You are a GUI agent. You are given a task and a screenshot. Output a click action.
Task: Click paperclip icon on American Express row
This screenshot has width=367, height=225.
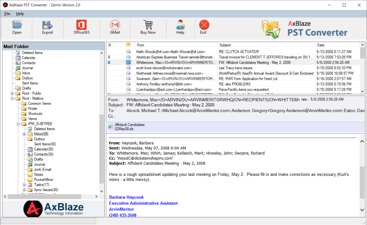coord(109,57)
